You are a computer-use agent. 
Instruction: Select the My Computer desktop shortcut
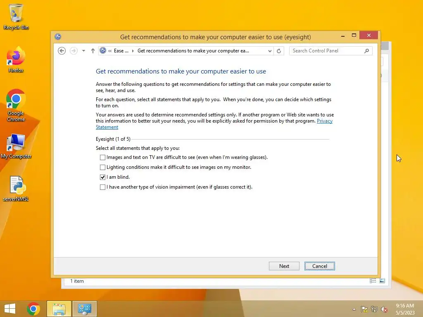(16, 146)
